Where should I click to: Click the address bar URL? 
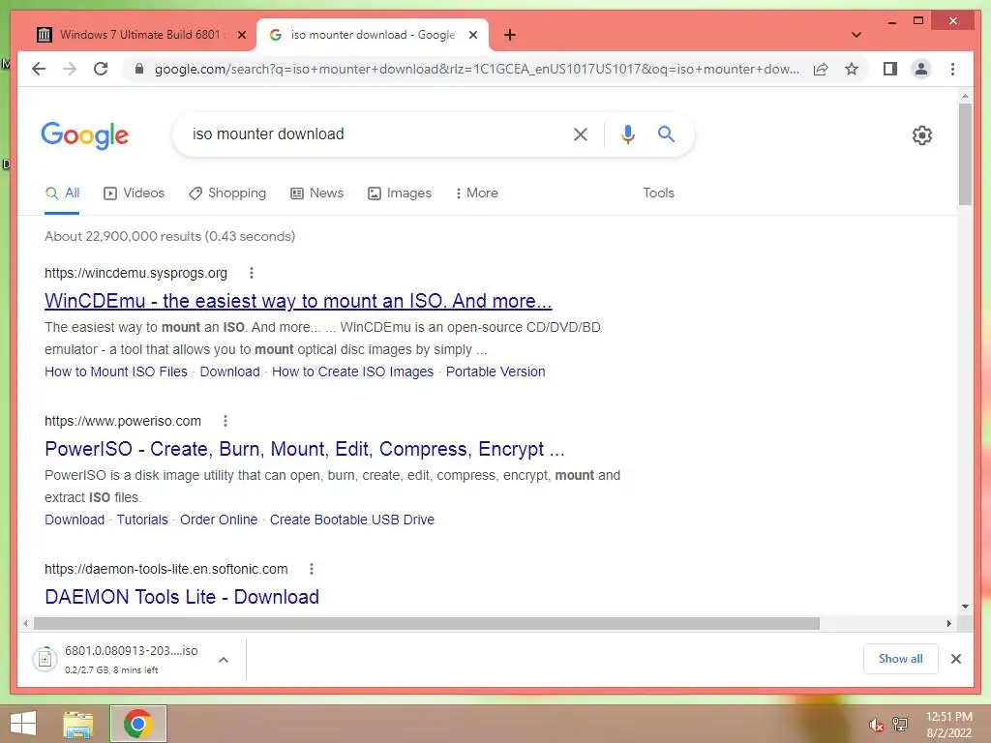(476, 69)
